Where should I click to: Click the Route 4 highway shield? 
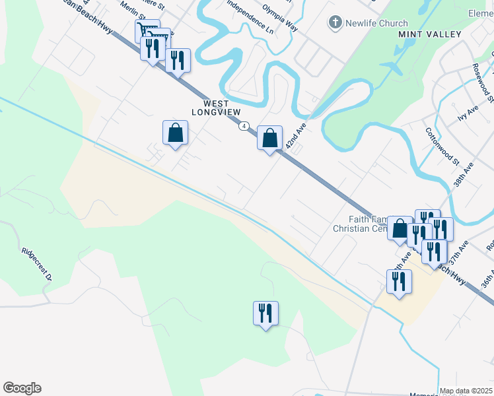[244, 126]
